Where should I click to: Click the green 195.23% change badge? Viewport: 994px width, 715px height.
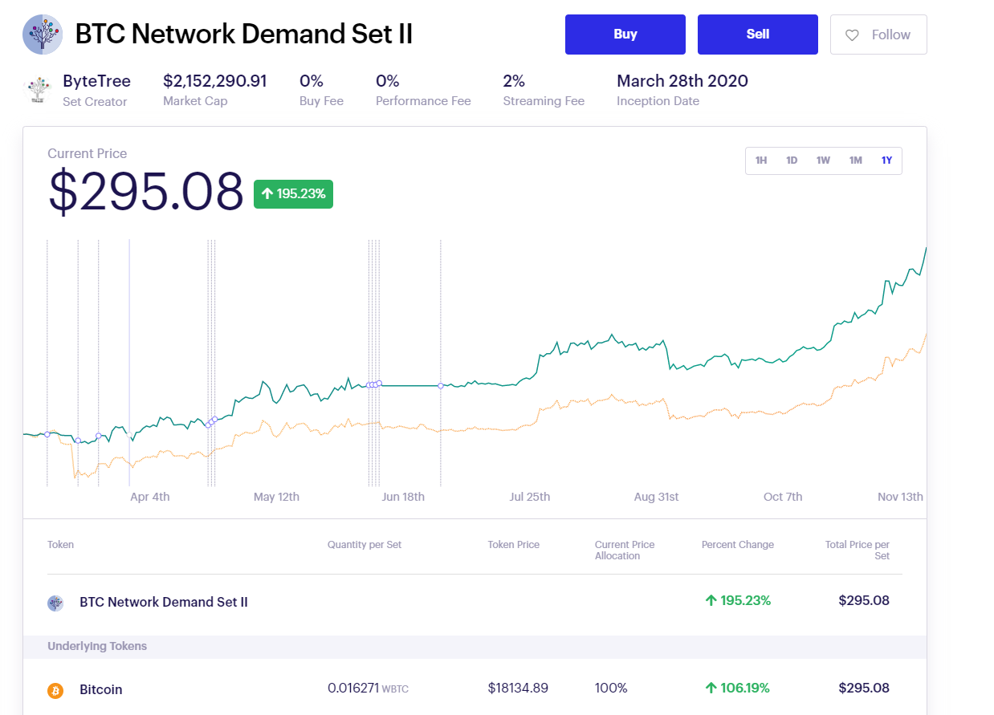pos(293,193)
